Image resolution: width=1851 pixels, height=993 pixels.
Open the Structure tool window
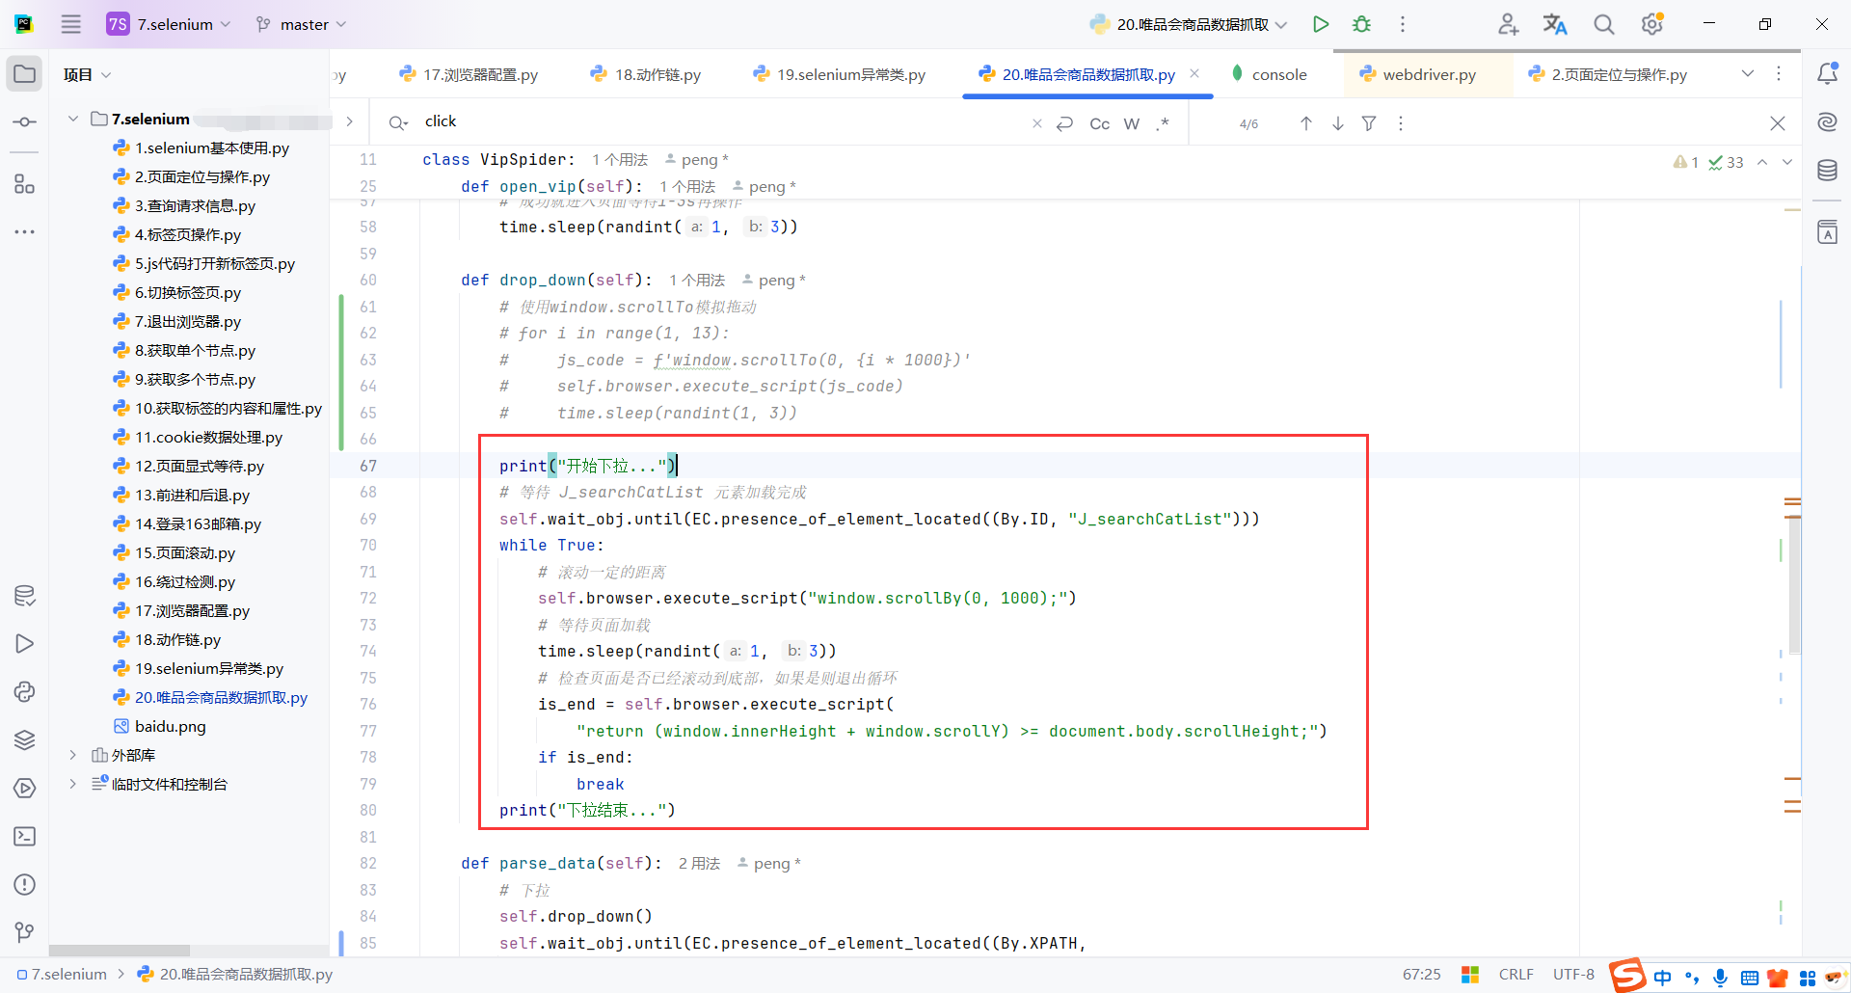[x=25, y=183]
